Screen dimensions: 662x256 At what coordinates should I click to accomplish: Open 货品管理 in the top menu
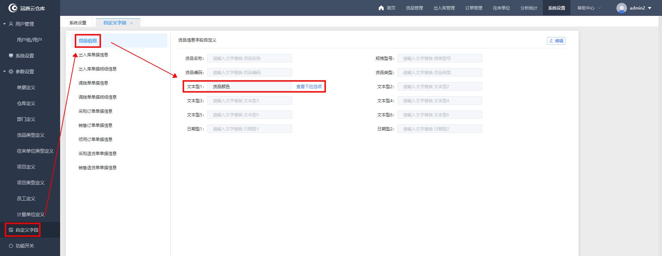click(414, 8)
